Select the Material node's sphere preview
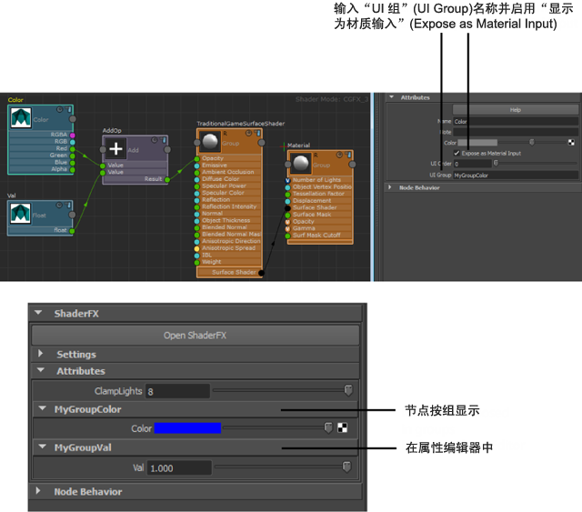Screen dimensions: 582x512 point(301,163)
